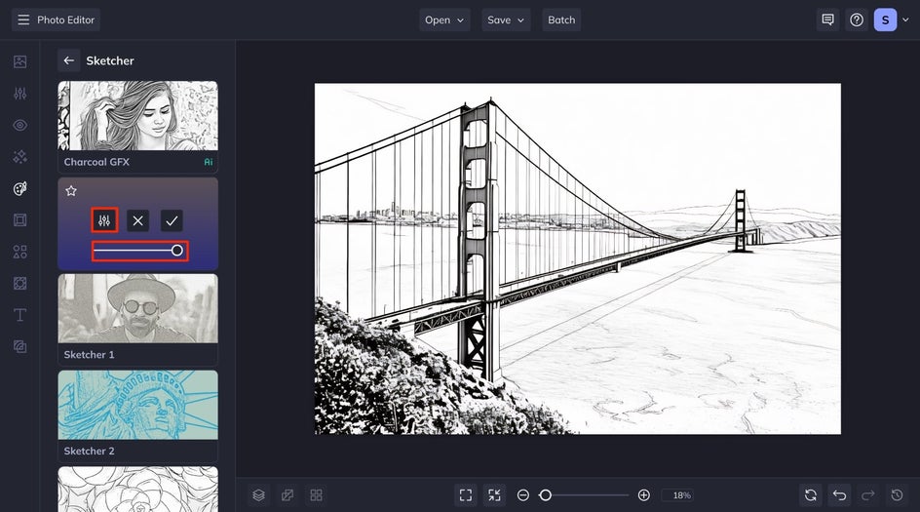The height and width of the screenshot is (512, 920).
Task: Open the sparkle Effects sidebar icon
Action: click(x=19, y=157)
